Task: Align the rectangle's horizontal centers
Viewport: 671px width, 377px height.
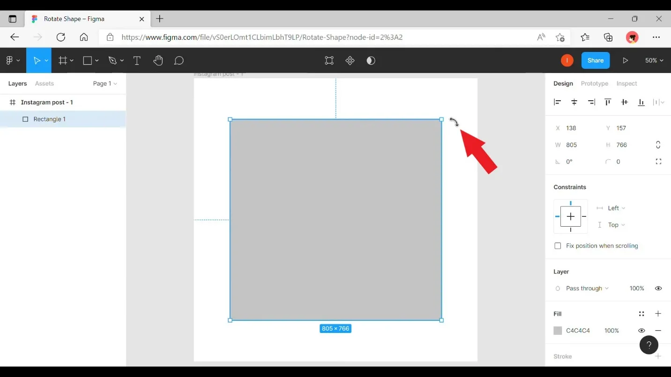Action: (574, 102)
